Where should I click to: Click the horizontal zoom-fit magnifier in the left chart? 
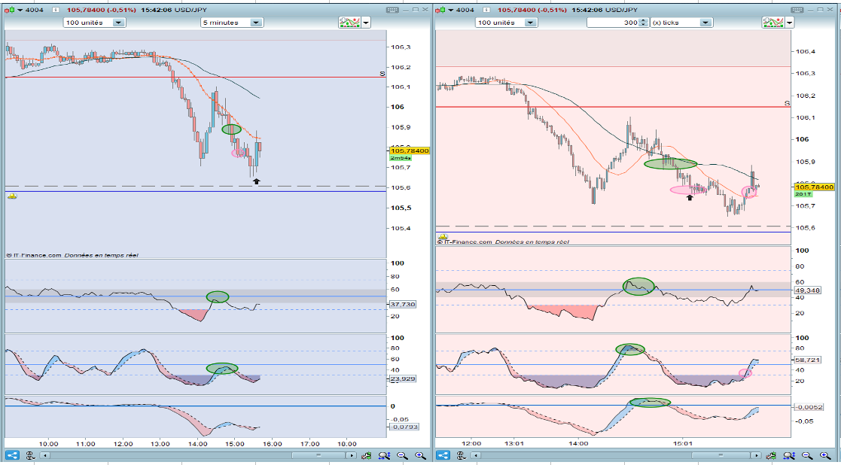pos(384,455)
